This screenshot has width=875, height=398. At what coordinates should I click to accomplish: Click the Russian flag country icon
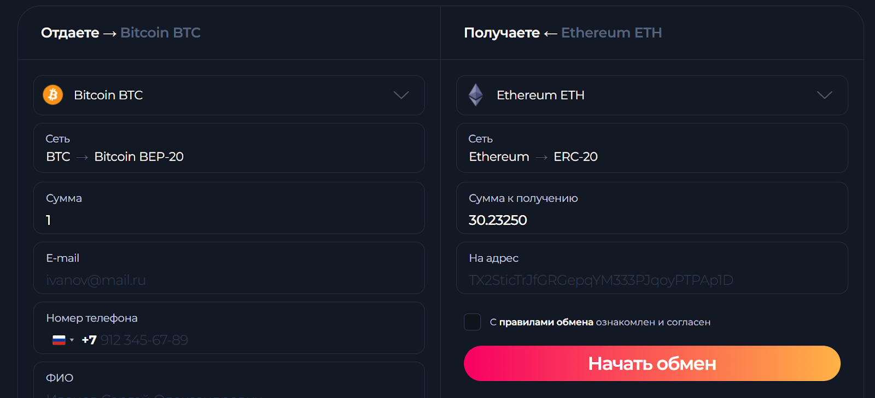59,340
